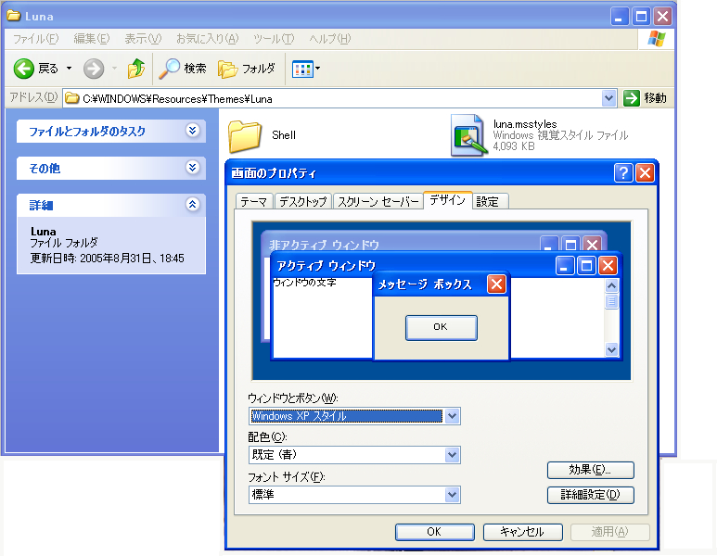Viewport: 717px width, 556px height.
Task: Switch to the テーマ tab
Action: point(254,201)
